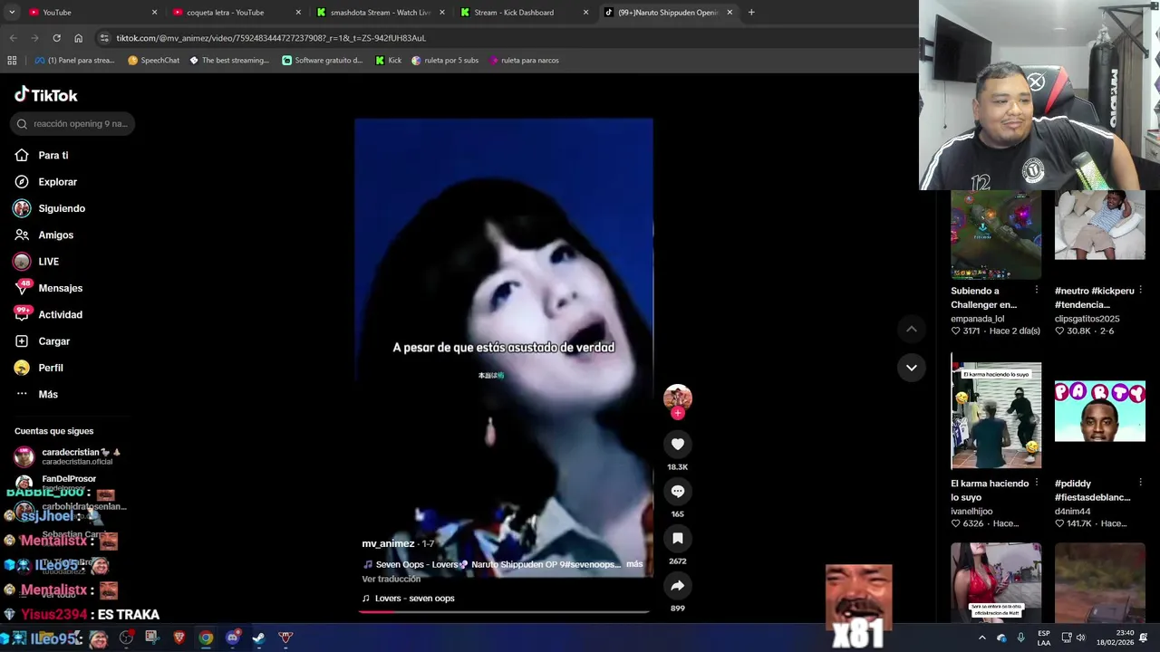Open Steam from the taskbar
Viewport: 1160px width, 652px height.
point(258,638)
